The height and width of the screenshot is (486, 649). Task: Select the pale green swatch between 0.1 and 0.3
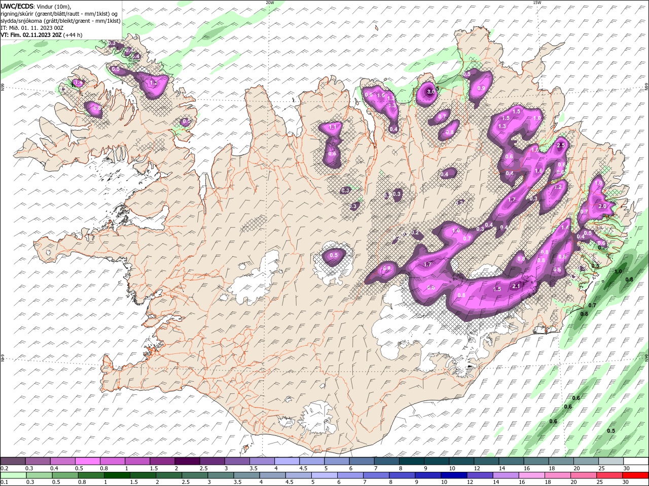pyautogui.click(x=13, y=475)
